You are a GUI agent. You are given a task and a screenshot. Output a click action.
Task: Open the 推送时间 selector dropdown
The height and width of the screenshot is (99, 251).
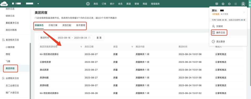46,38
